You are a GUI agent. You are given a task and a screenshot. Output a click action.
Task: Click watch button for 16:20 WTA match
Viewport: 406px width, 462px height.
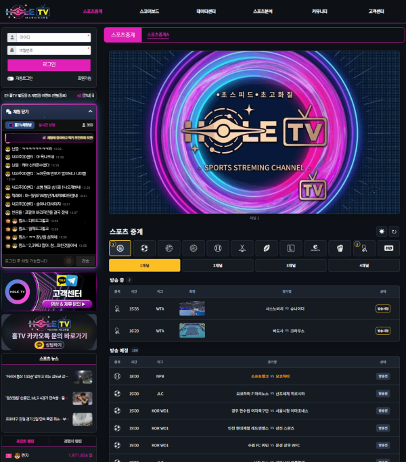(383, 331)
